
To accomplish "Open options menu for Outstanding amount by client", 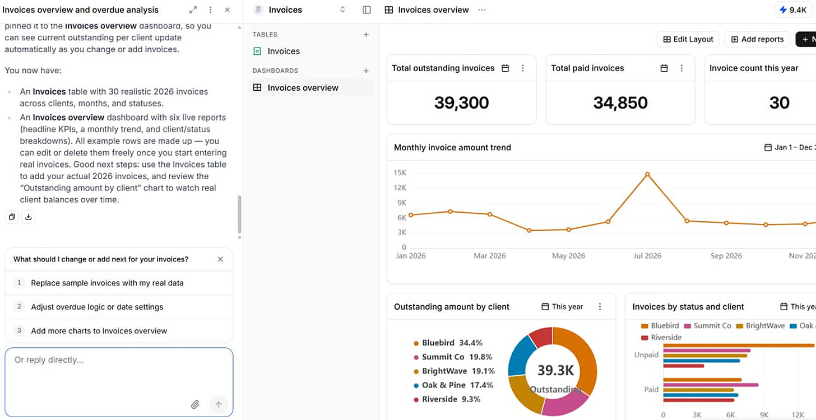I will 600,306.
